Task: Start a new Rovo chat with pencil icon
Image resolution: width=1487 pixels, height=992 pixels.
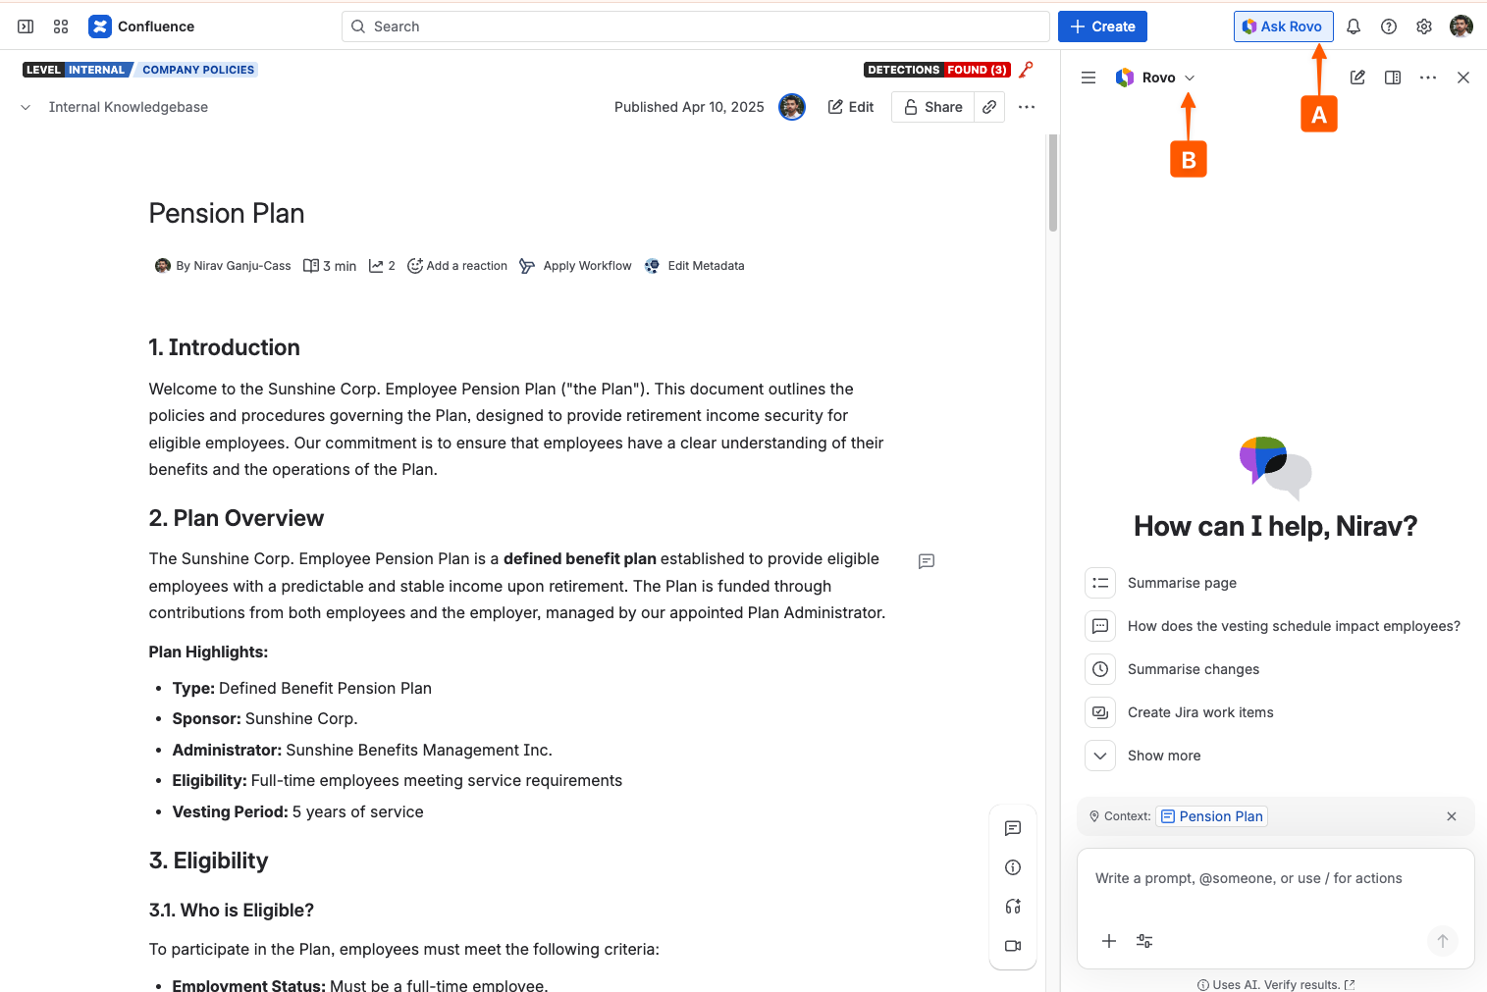Action: [1357, 78]
